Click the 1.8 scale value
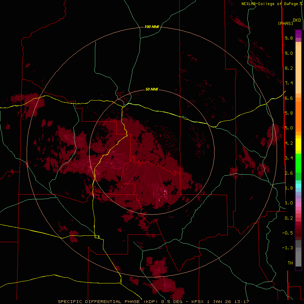 [x=289, y=188]
